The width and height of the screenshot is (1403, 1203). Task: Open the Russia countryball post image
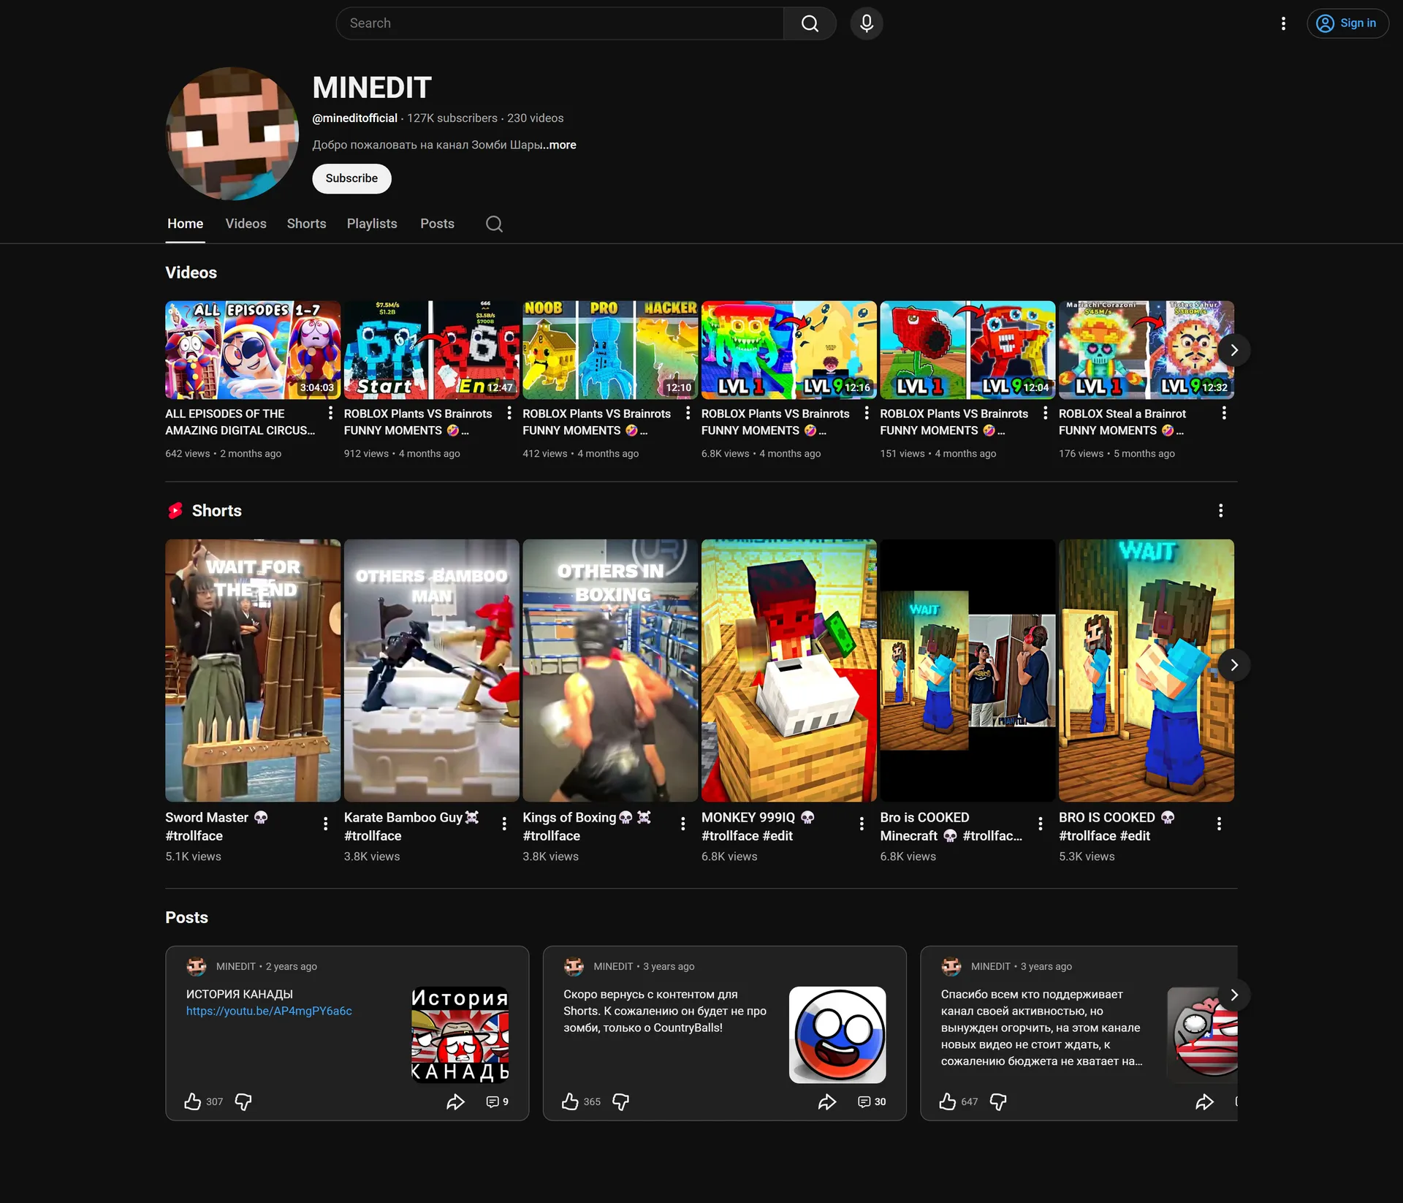click(x=837, y=1035)
